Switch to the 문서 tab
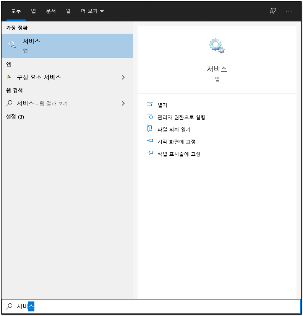This screenshot has height=316, width=303. [x=51, y=11]
